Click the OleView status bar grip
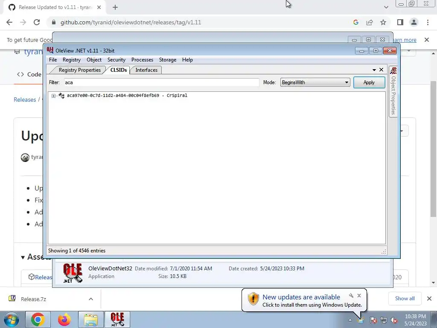The width and height of the screenshot is (437, 328). 384,252
